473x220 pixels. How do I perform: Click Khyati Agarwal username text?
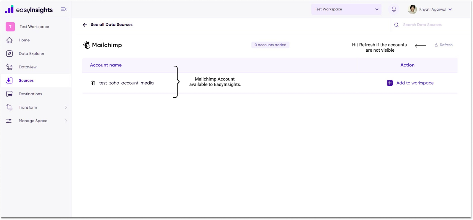[x=433, y=9]
